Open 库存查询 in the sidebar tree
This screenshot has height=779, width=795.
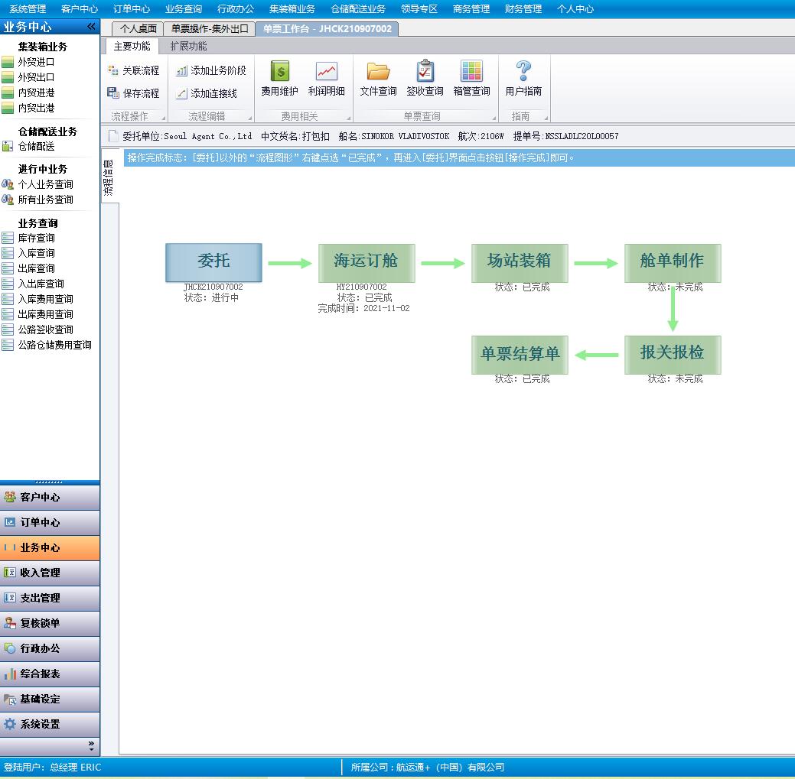coord(36,238)
